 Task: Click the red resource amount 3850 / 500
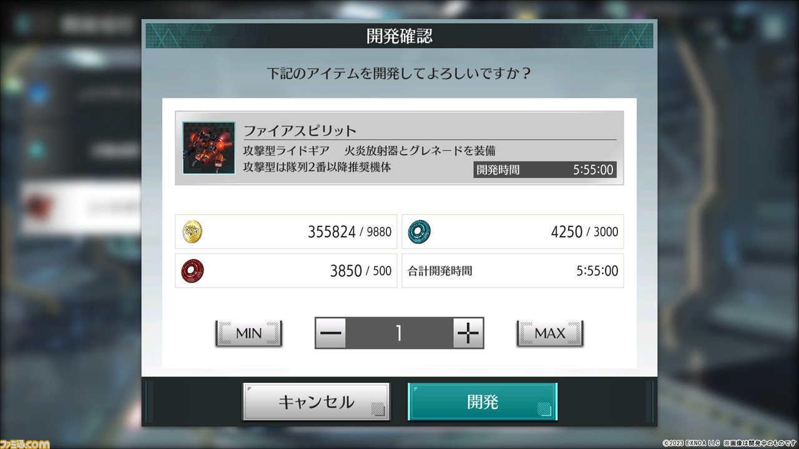361,271
